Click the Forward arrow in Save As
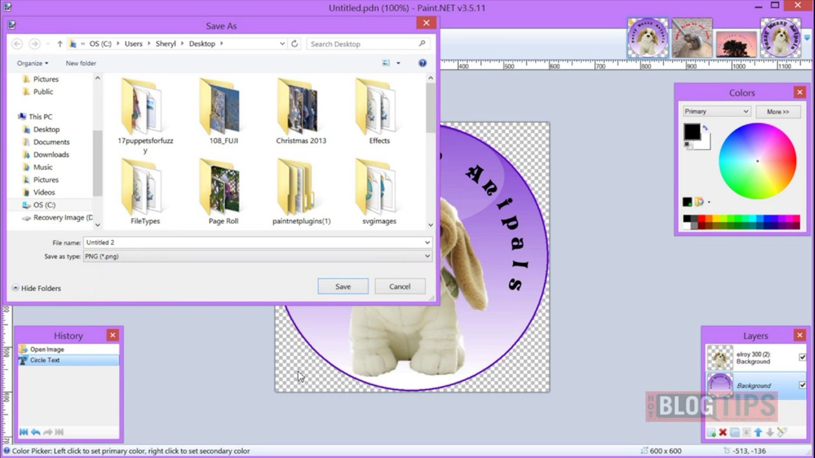Image resolution: width=815 pixels, height=458 pixels. (x=35, y=44)
